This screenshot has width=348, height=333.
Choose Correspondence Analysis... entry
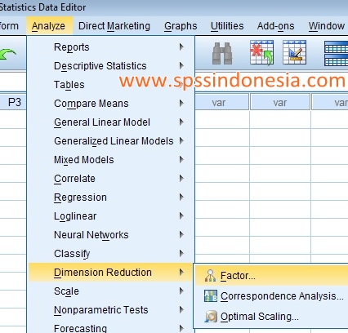tap(271, 296)
